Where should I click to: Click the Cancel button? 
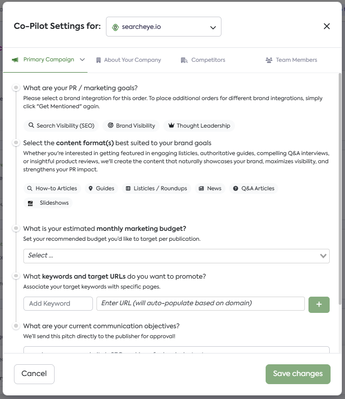click(34, 374)
